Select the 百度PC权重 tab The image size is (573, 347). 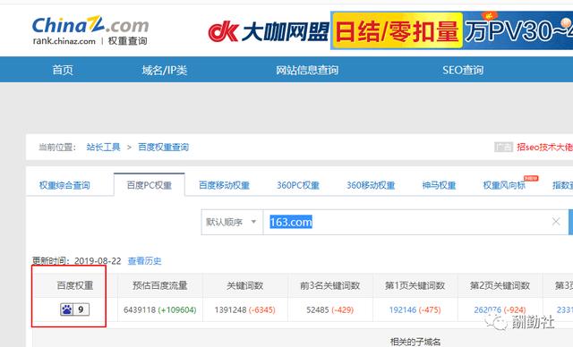click(150, 185)
